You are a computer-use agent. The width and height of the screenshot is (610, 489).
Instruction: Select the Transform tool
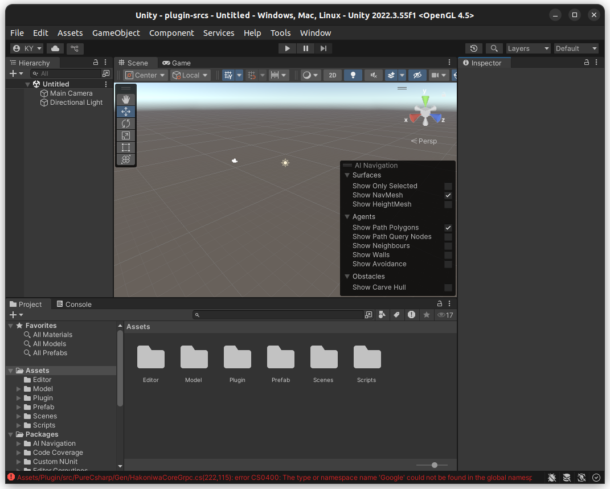(126, 159)
